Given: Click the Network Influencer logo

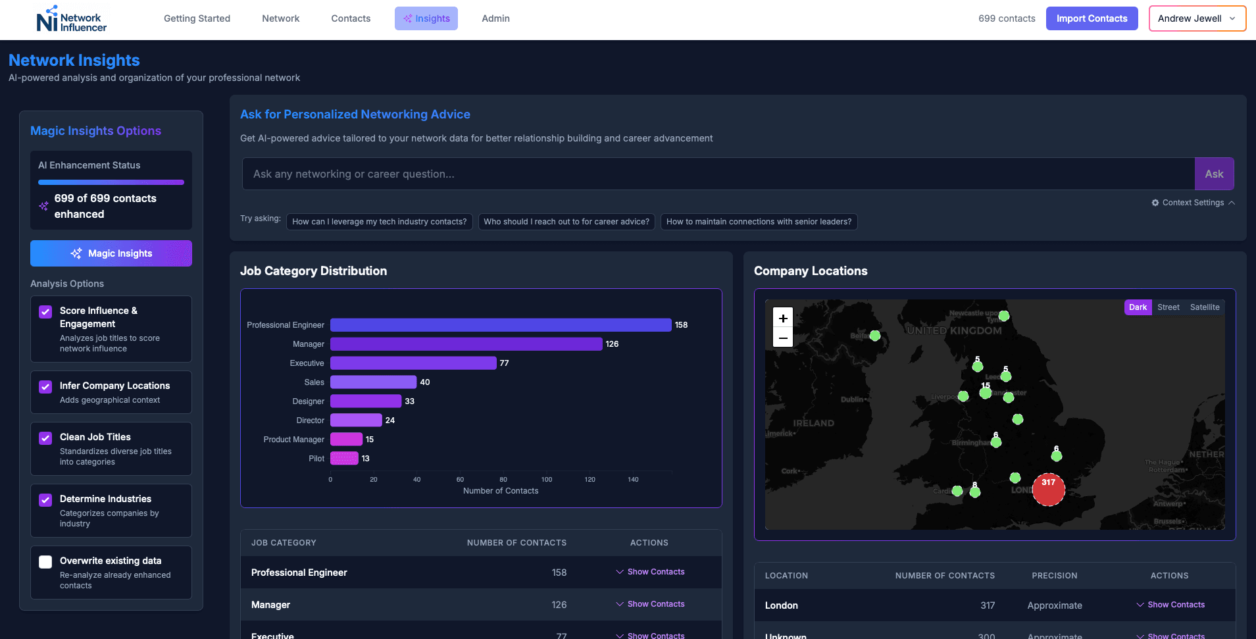Looking at the screenshot, I should coord(71,20).
